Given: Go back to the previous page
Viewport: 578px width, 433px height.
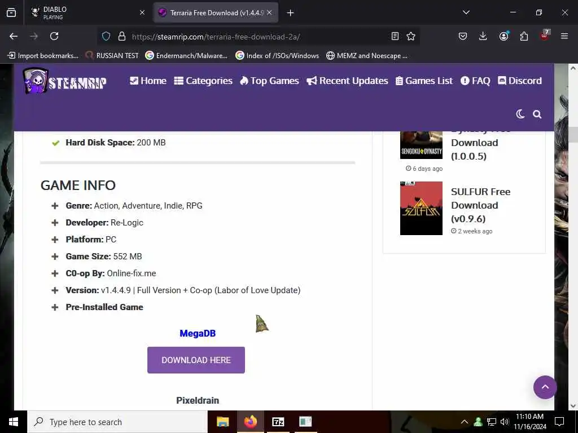Looking at the screenshot, I should (x=14, y=36).
